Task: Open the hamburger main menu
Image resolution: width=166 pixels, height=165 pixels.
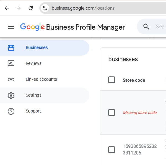Action: (11, 27)
